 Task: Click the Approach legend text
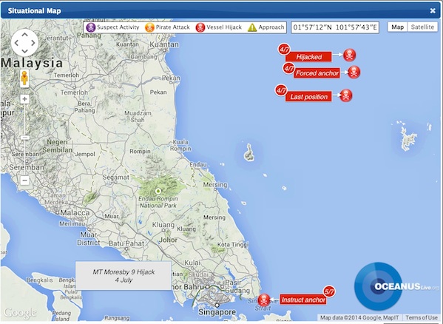(271, 27)
